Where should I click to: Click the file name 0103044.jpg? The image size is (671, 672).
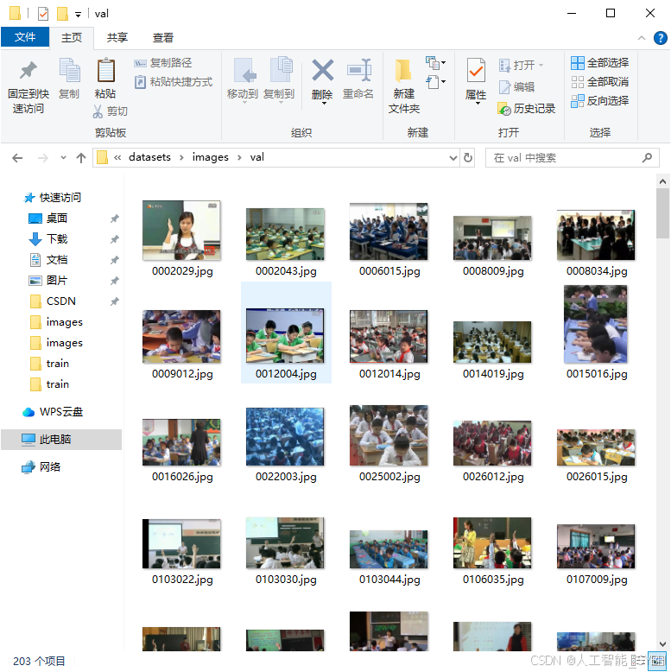(x=389, y=580)
